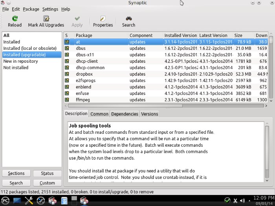Expand hidden system tray icons arrow

click(250, 201)
